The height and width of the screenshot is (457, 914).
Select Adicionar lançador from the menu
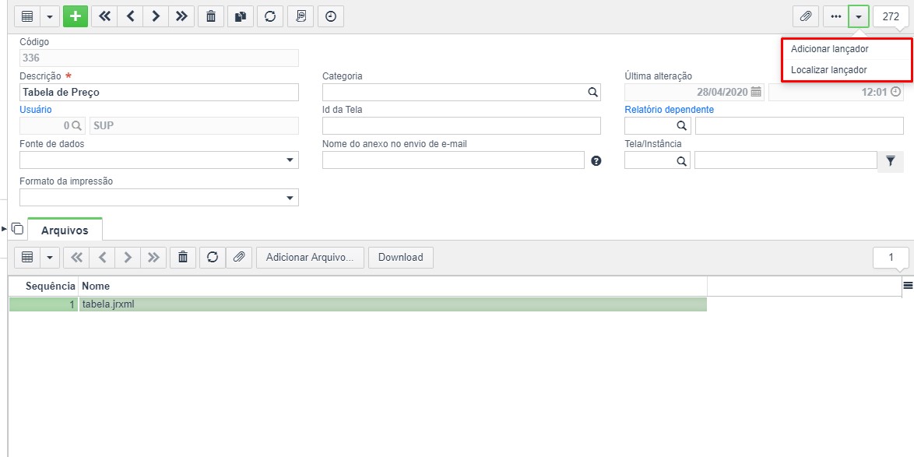pyautogui.click(x=829, y=49)
